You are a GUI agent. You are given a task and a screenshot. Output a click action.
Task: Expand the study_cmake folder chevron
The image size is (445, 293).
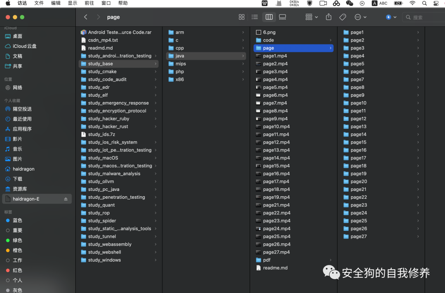pyautogui.click(x=155, y=72)
